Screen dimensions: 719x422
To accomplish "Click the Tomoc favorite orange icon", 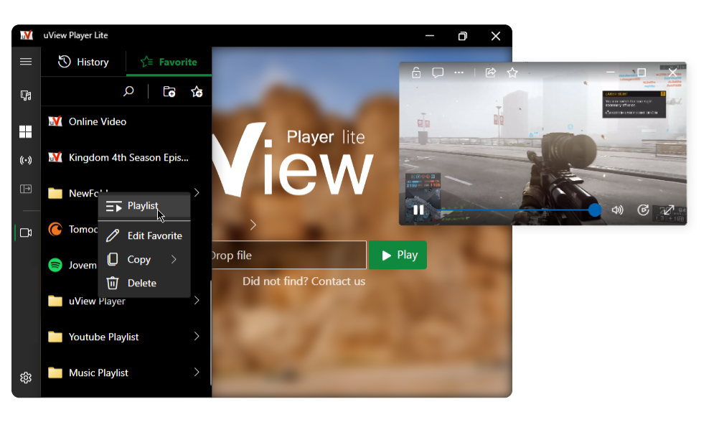I will 55,229.
